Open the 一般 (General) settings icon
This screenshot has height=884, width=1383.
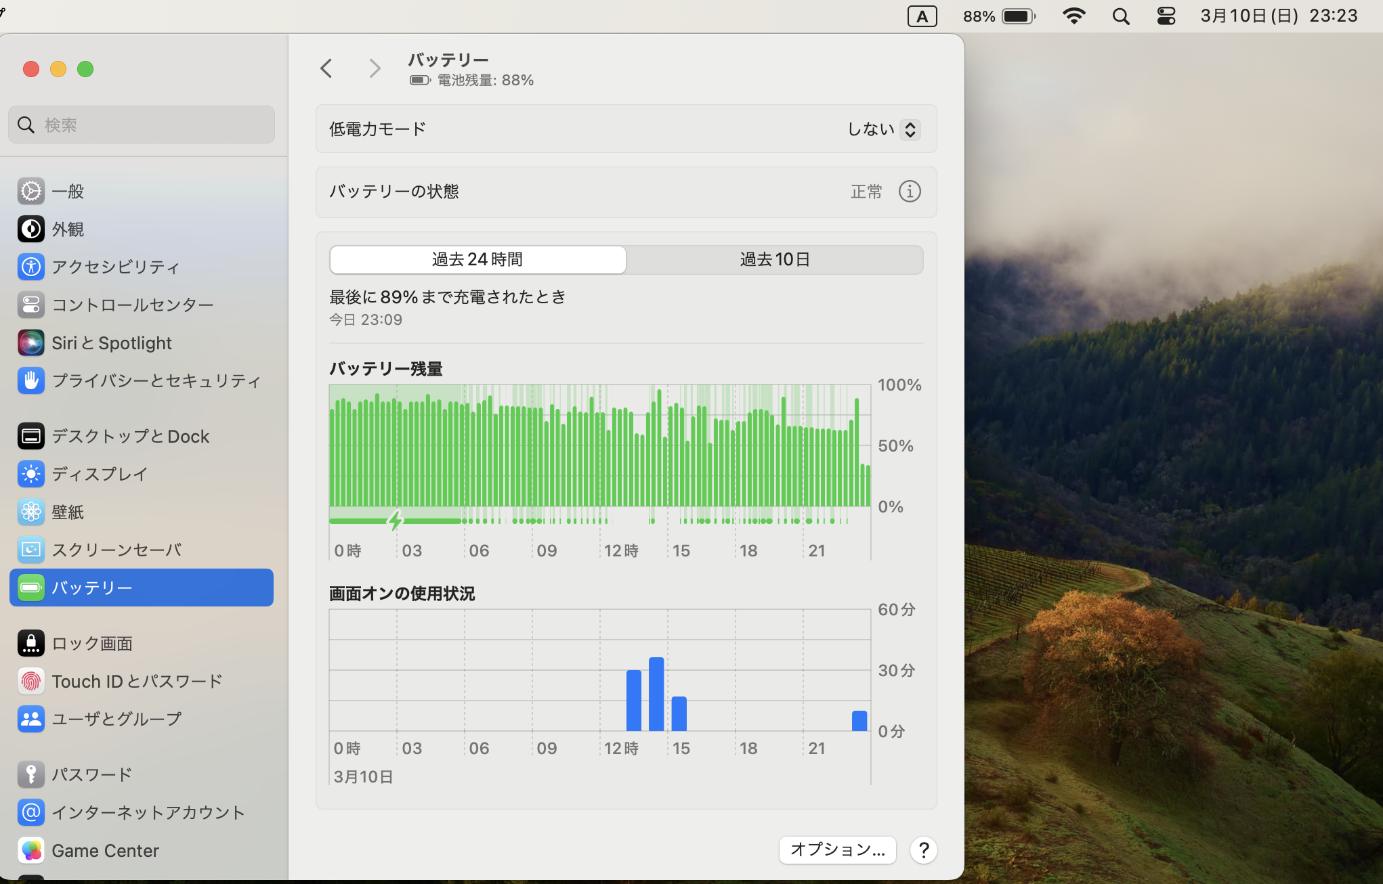30,191
